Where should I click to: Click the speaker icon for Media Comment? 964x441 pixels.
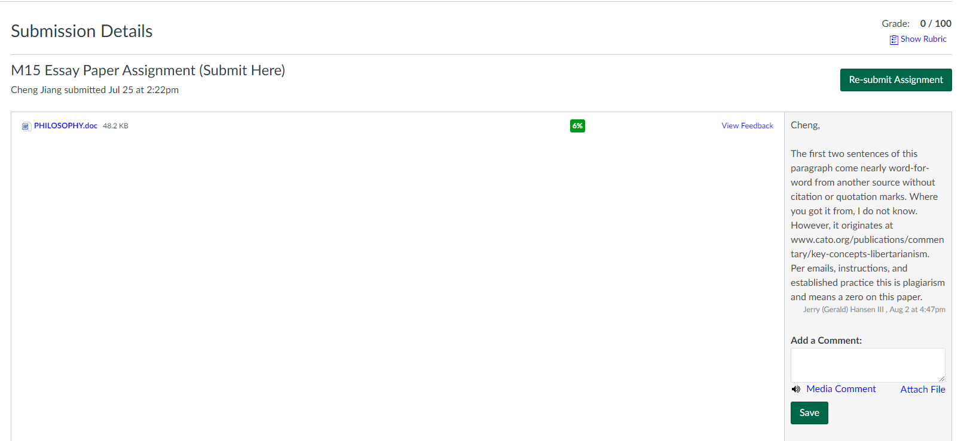[796, 389]
